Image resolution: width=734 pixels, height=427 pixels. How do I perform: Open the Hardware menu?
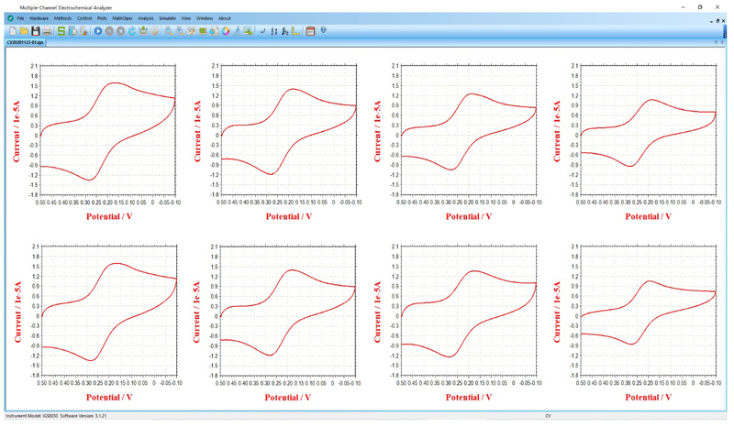pos(39,18)
